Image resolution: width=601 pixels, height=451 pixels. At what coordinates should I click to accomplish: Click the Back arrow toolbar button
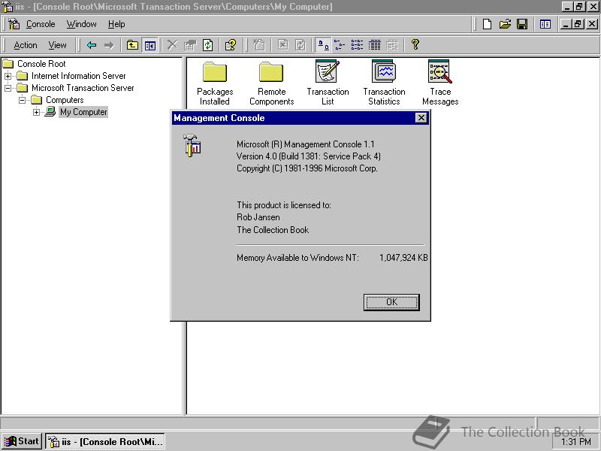(x=91, y=45)
